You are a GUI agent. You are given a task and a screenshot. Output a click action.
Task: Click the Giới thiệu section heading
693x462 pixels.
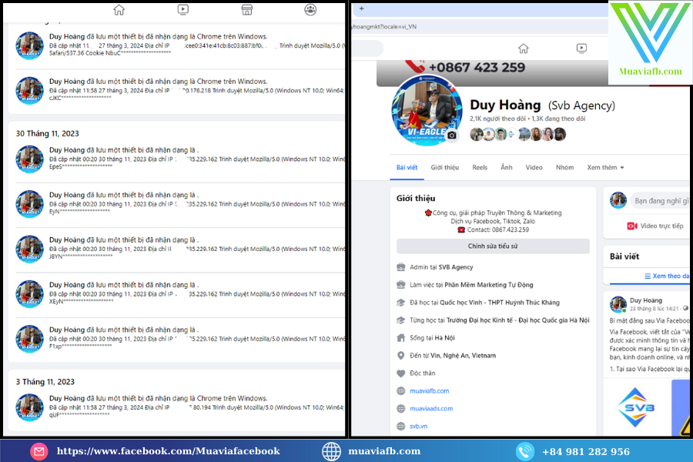pos(416,198)
